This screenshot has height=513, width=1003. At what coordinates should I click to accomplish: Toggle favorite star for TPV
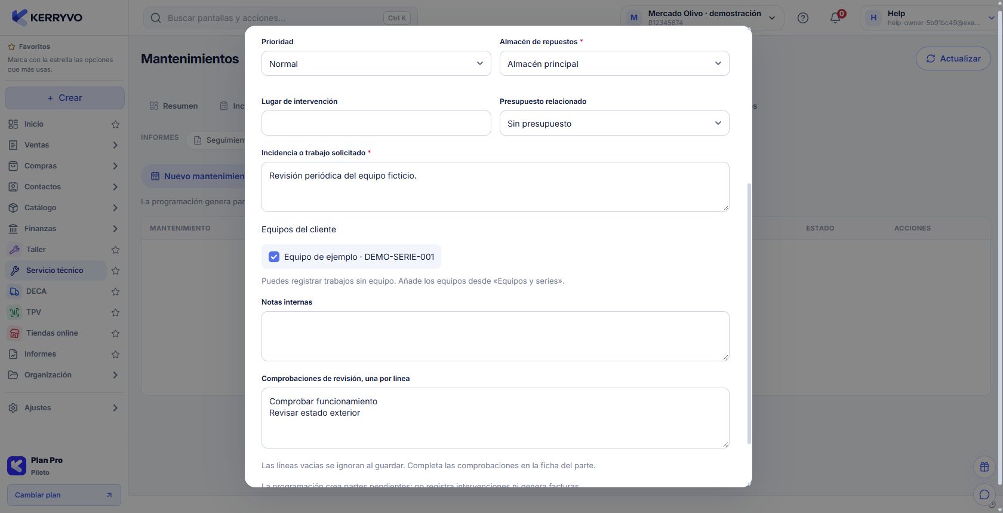(115, 312)
